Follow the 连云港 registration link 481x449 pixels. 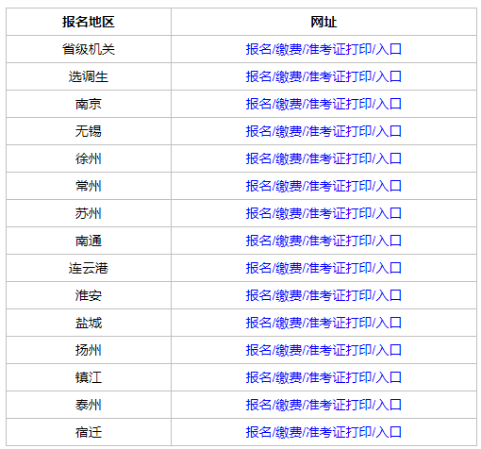(x=323, y=268)
